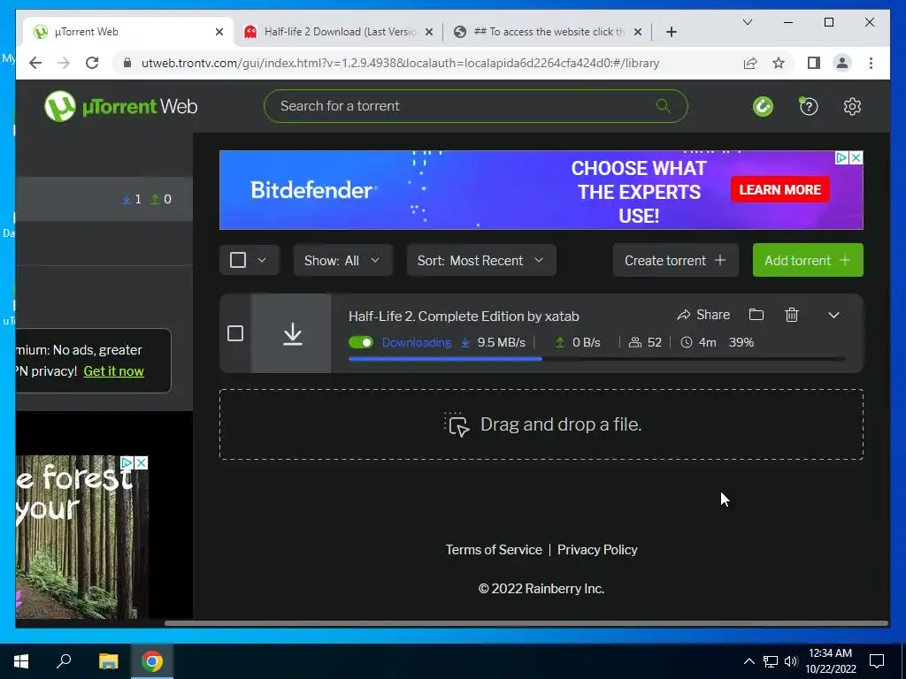This screenshot has height=679, width=906.
Task: Close the Half-life 2 Download tab
Action: pyautogui.click(x=429, y=32)
